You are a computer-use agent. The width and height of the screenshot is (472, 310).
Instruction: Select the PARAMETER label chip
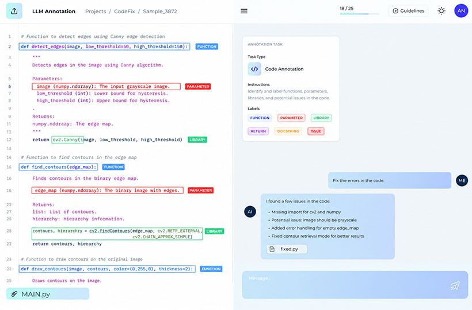291,118
